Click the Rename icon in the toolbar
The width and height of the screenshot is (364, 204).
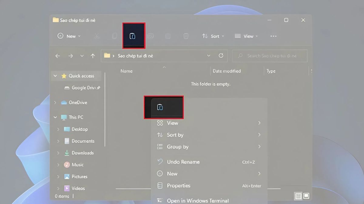tap(150, 36)
